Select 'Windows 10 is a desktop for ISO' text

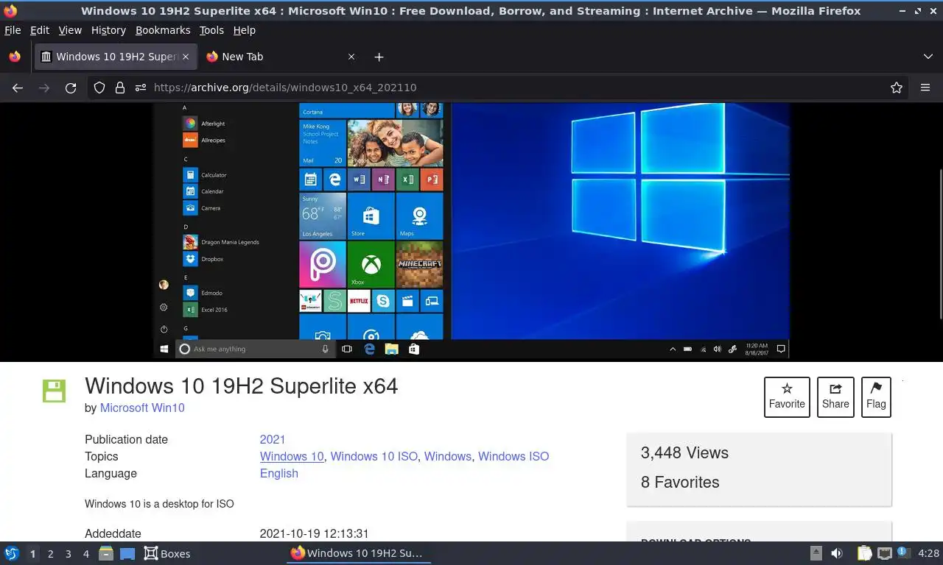click(x=159, y=504)
